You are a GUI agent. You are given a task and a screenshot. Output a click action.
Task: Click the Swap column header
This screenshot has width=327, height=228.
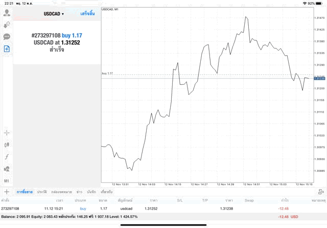[x=249, y=200]
